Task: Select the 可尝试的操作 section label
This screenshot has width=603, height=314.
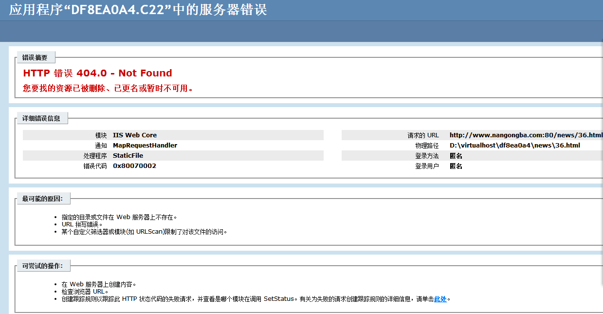Action: click(x=43, y=265)
